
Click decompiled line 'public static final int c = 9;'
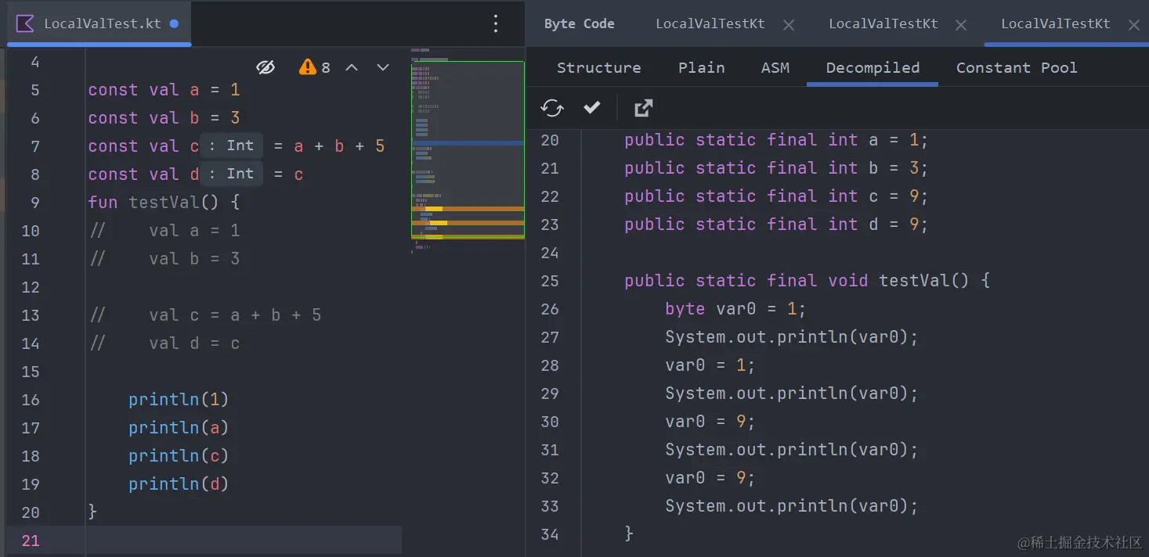(x=776, y=196)
